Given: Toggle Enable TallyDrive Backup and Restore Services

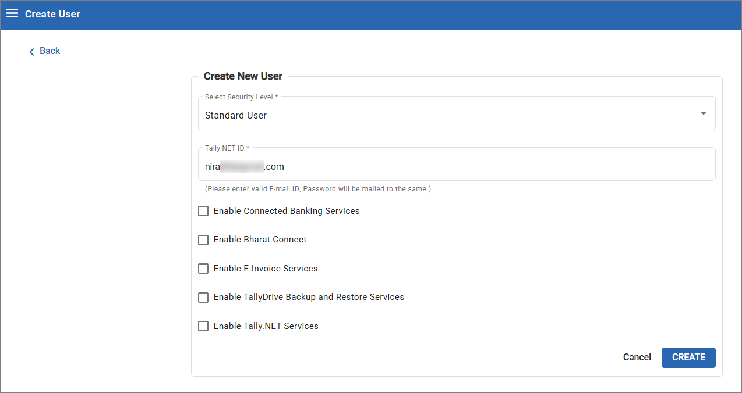Looking at the screenshot, I should pyautogui.click(x=203, y=298).
